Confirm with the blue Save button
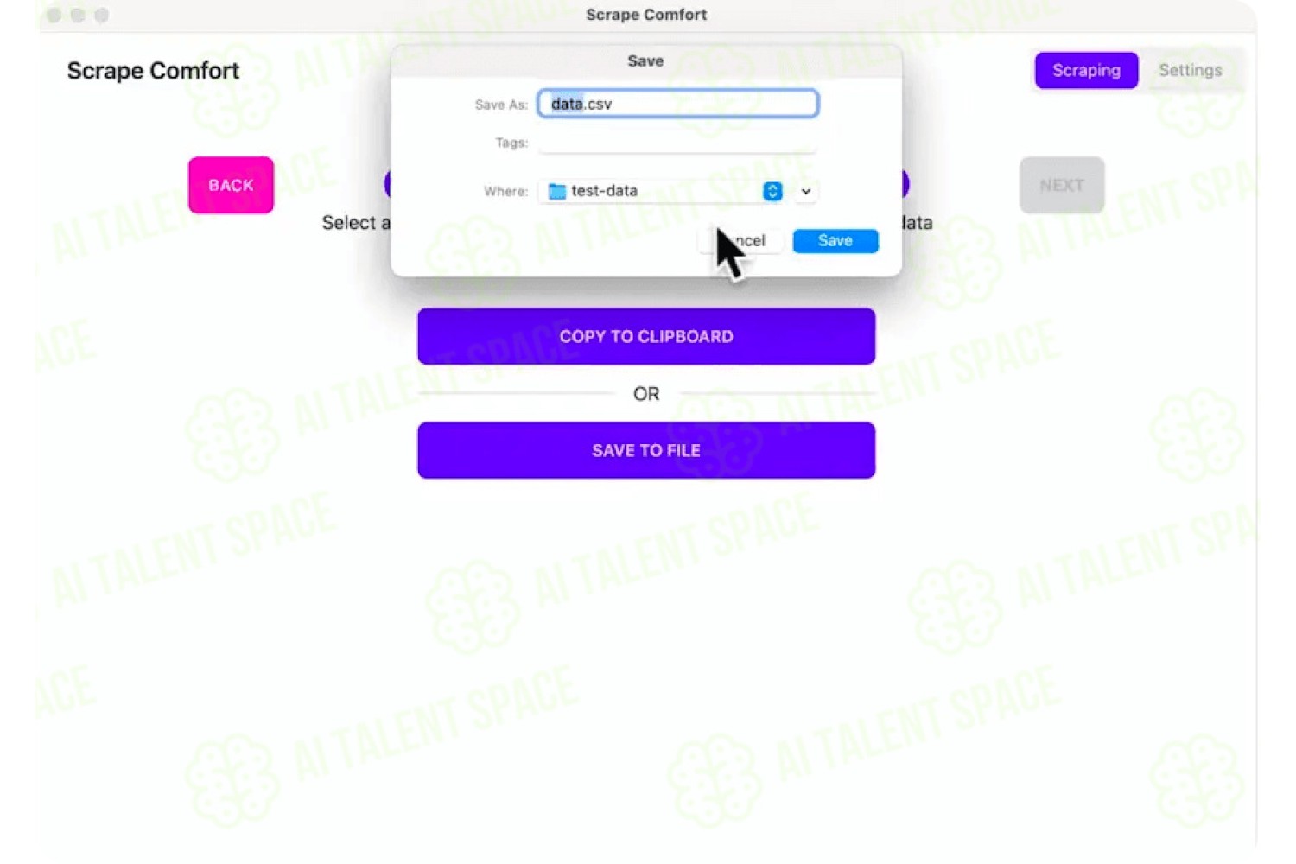1296x864 pixels. (x=835, y=240)
